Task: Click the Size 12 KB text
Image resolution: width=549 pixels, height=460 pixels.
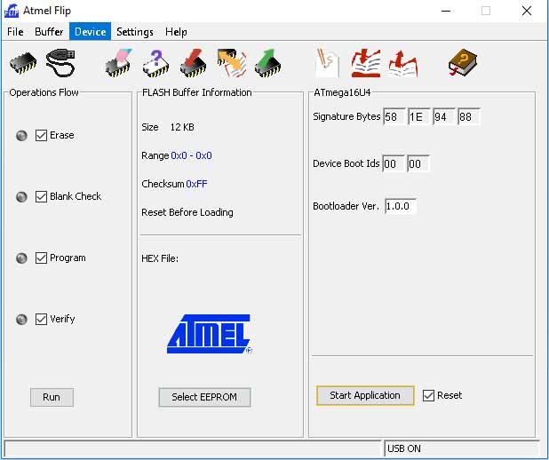Action: [168, 127]
